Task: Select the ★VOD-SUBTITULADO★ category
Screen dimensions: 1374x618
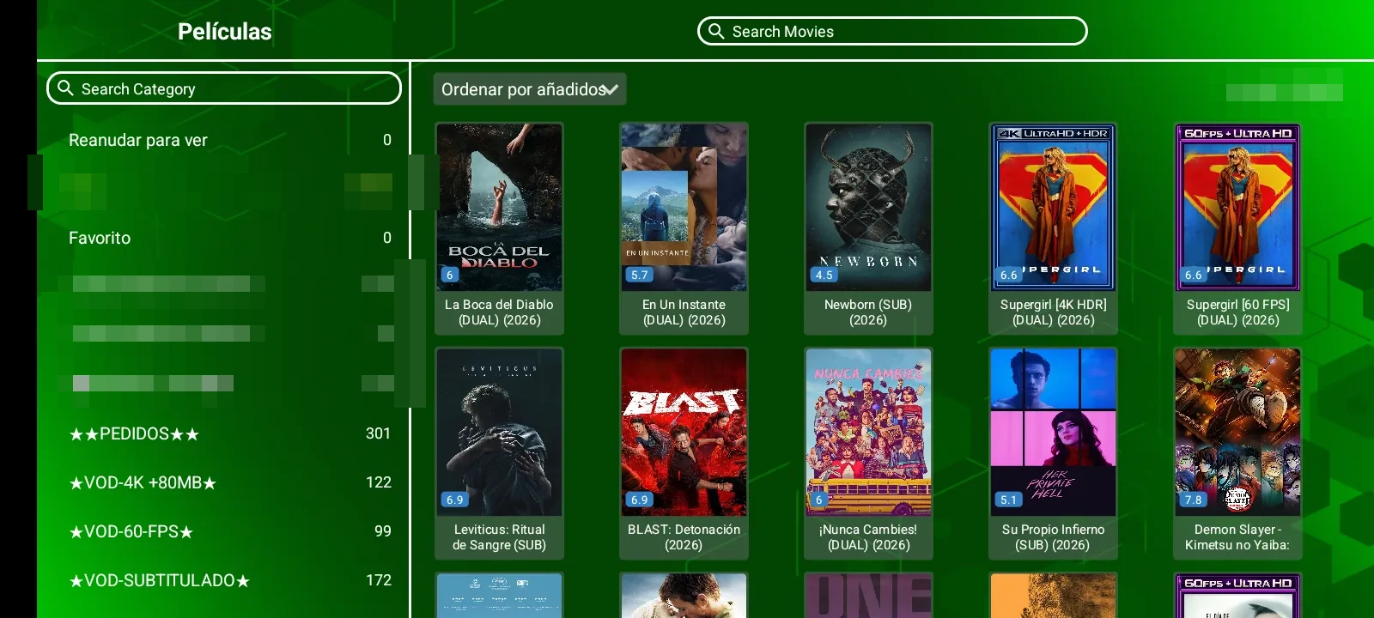Action: click(x=230, y=580)
